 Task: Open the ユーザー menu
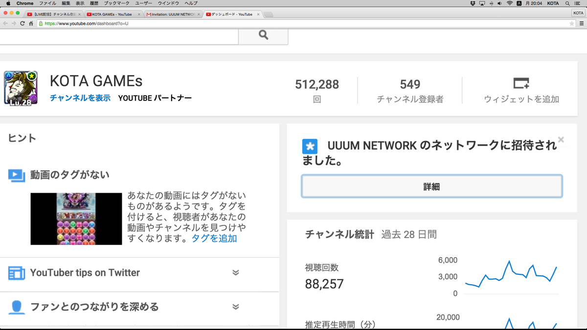(x=144, y=3)
